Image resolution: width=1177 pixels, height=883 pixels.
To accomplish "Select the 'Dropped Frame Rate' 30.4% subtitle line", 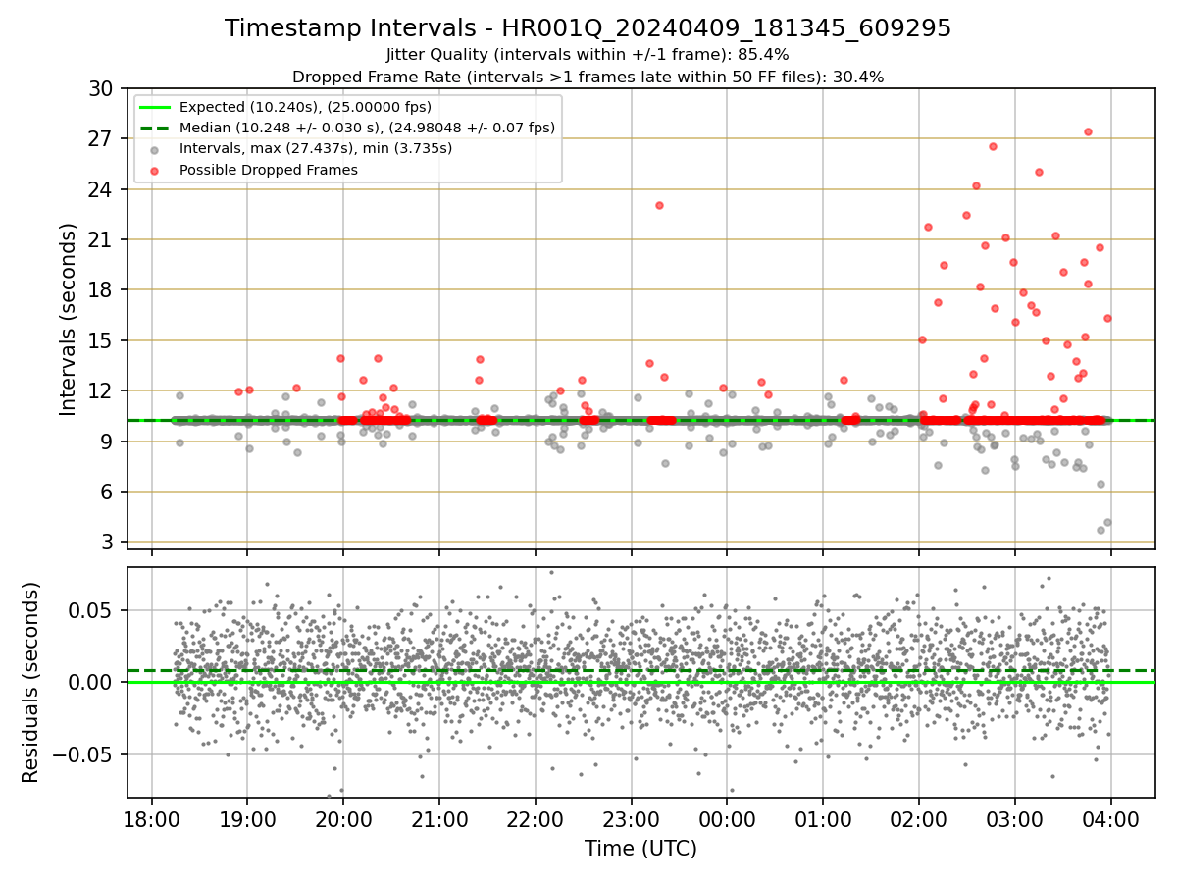I will tap(588, 77).
